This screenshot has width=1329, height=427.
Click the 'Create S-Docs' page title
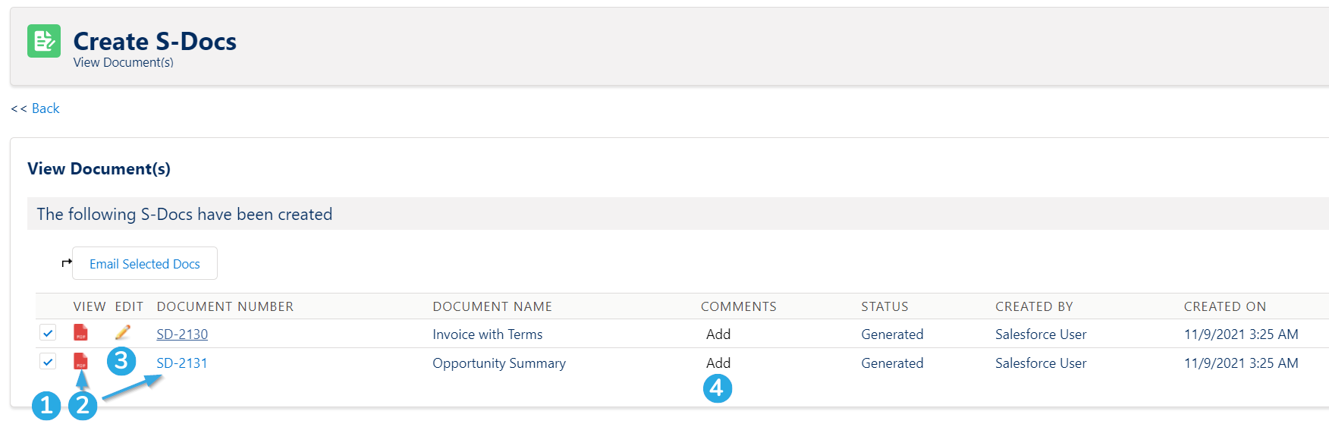tap(155, 41)
